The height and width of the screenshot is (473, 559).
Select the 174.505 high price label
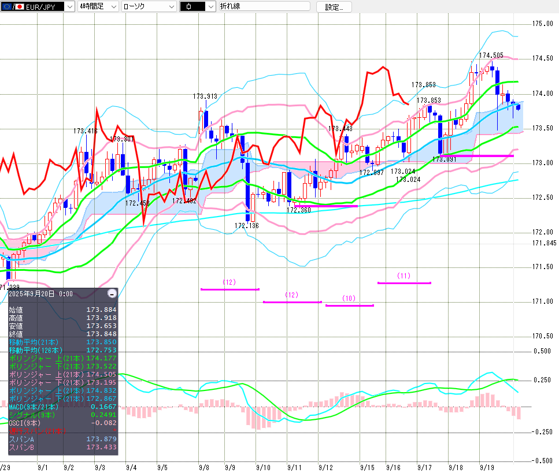tap(491, 55)
